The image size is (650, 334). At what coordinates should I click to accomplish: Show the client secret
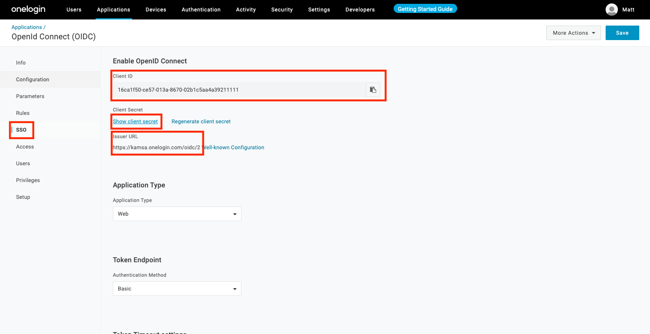(135, 121)
